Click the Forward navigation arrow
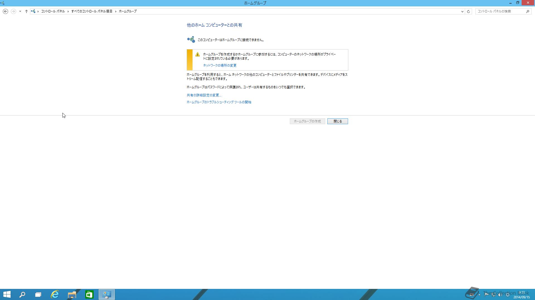535x300 pixels. click(x=13, y=11)
